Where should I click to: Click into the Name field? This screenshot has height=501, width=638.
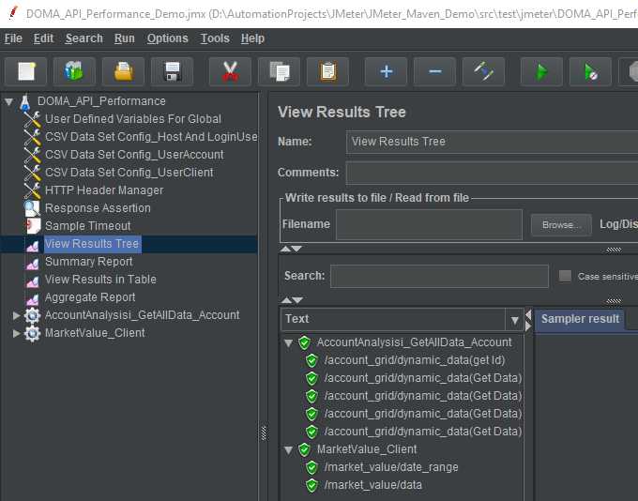pos(492,142)
